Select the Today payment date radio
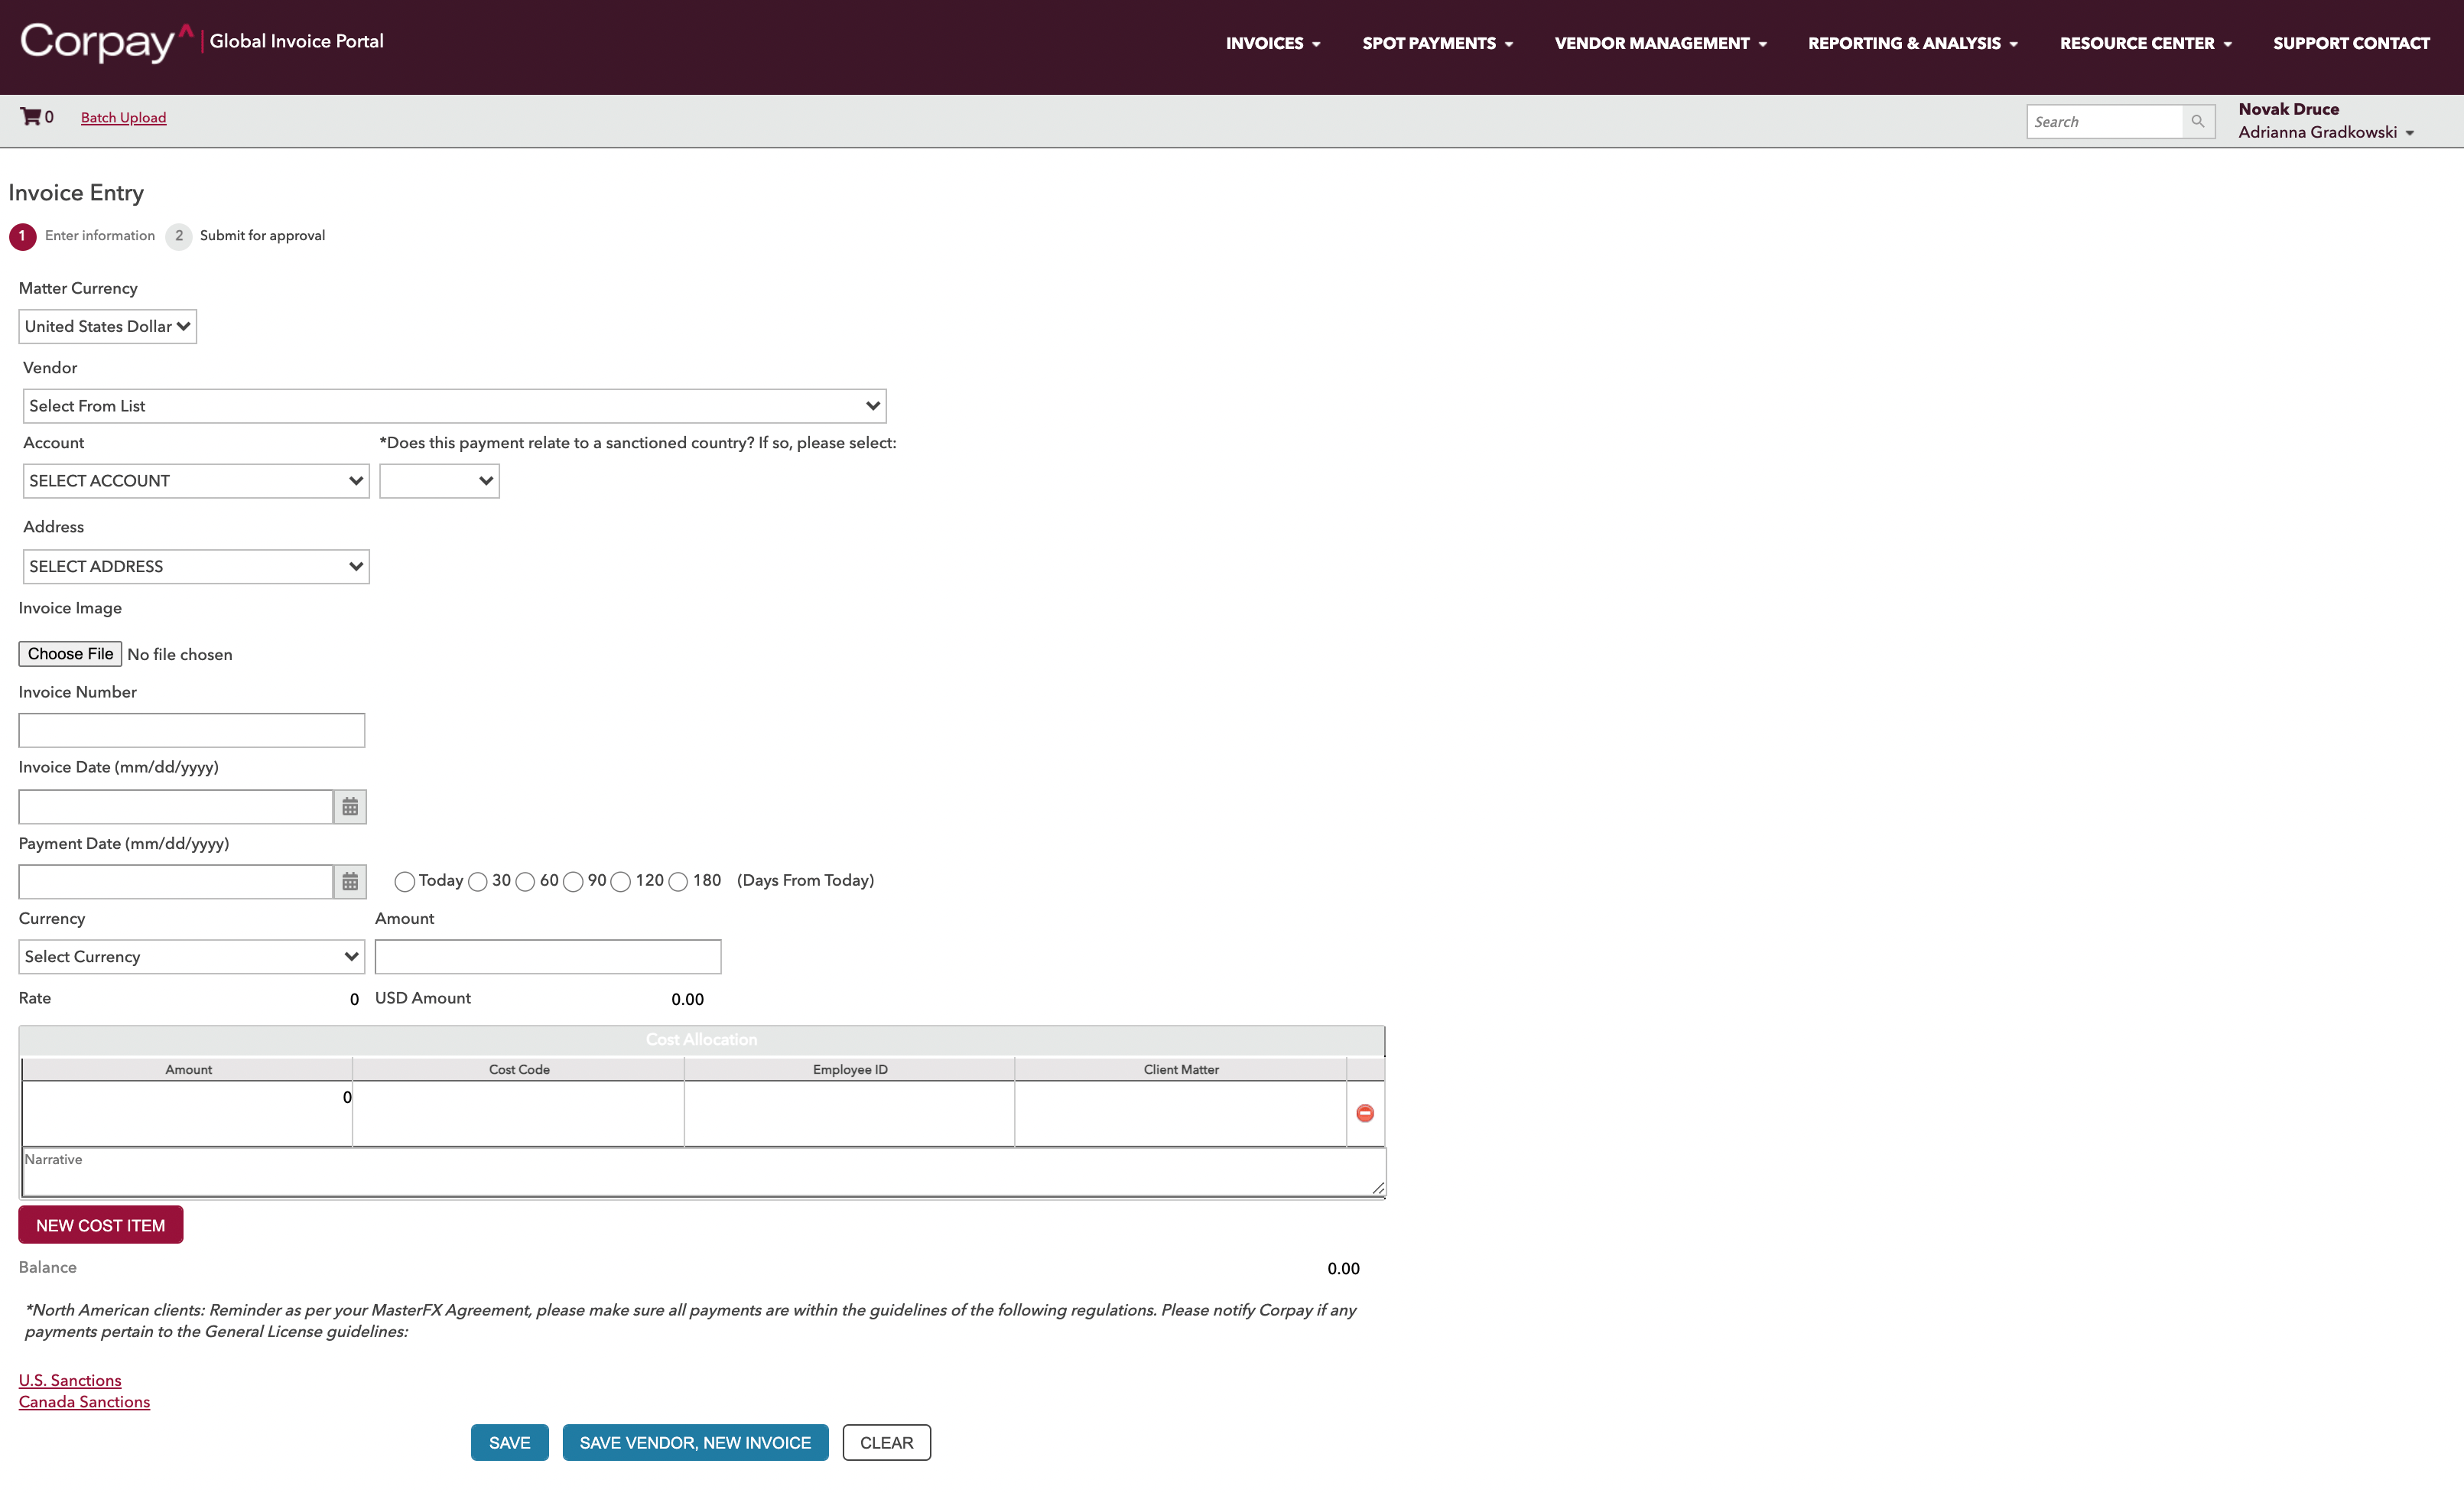The width and height of the screenshot is (2464, 1493). (x=404, y=882)
